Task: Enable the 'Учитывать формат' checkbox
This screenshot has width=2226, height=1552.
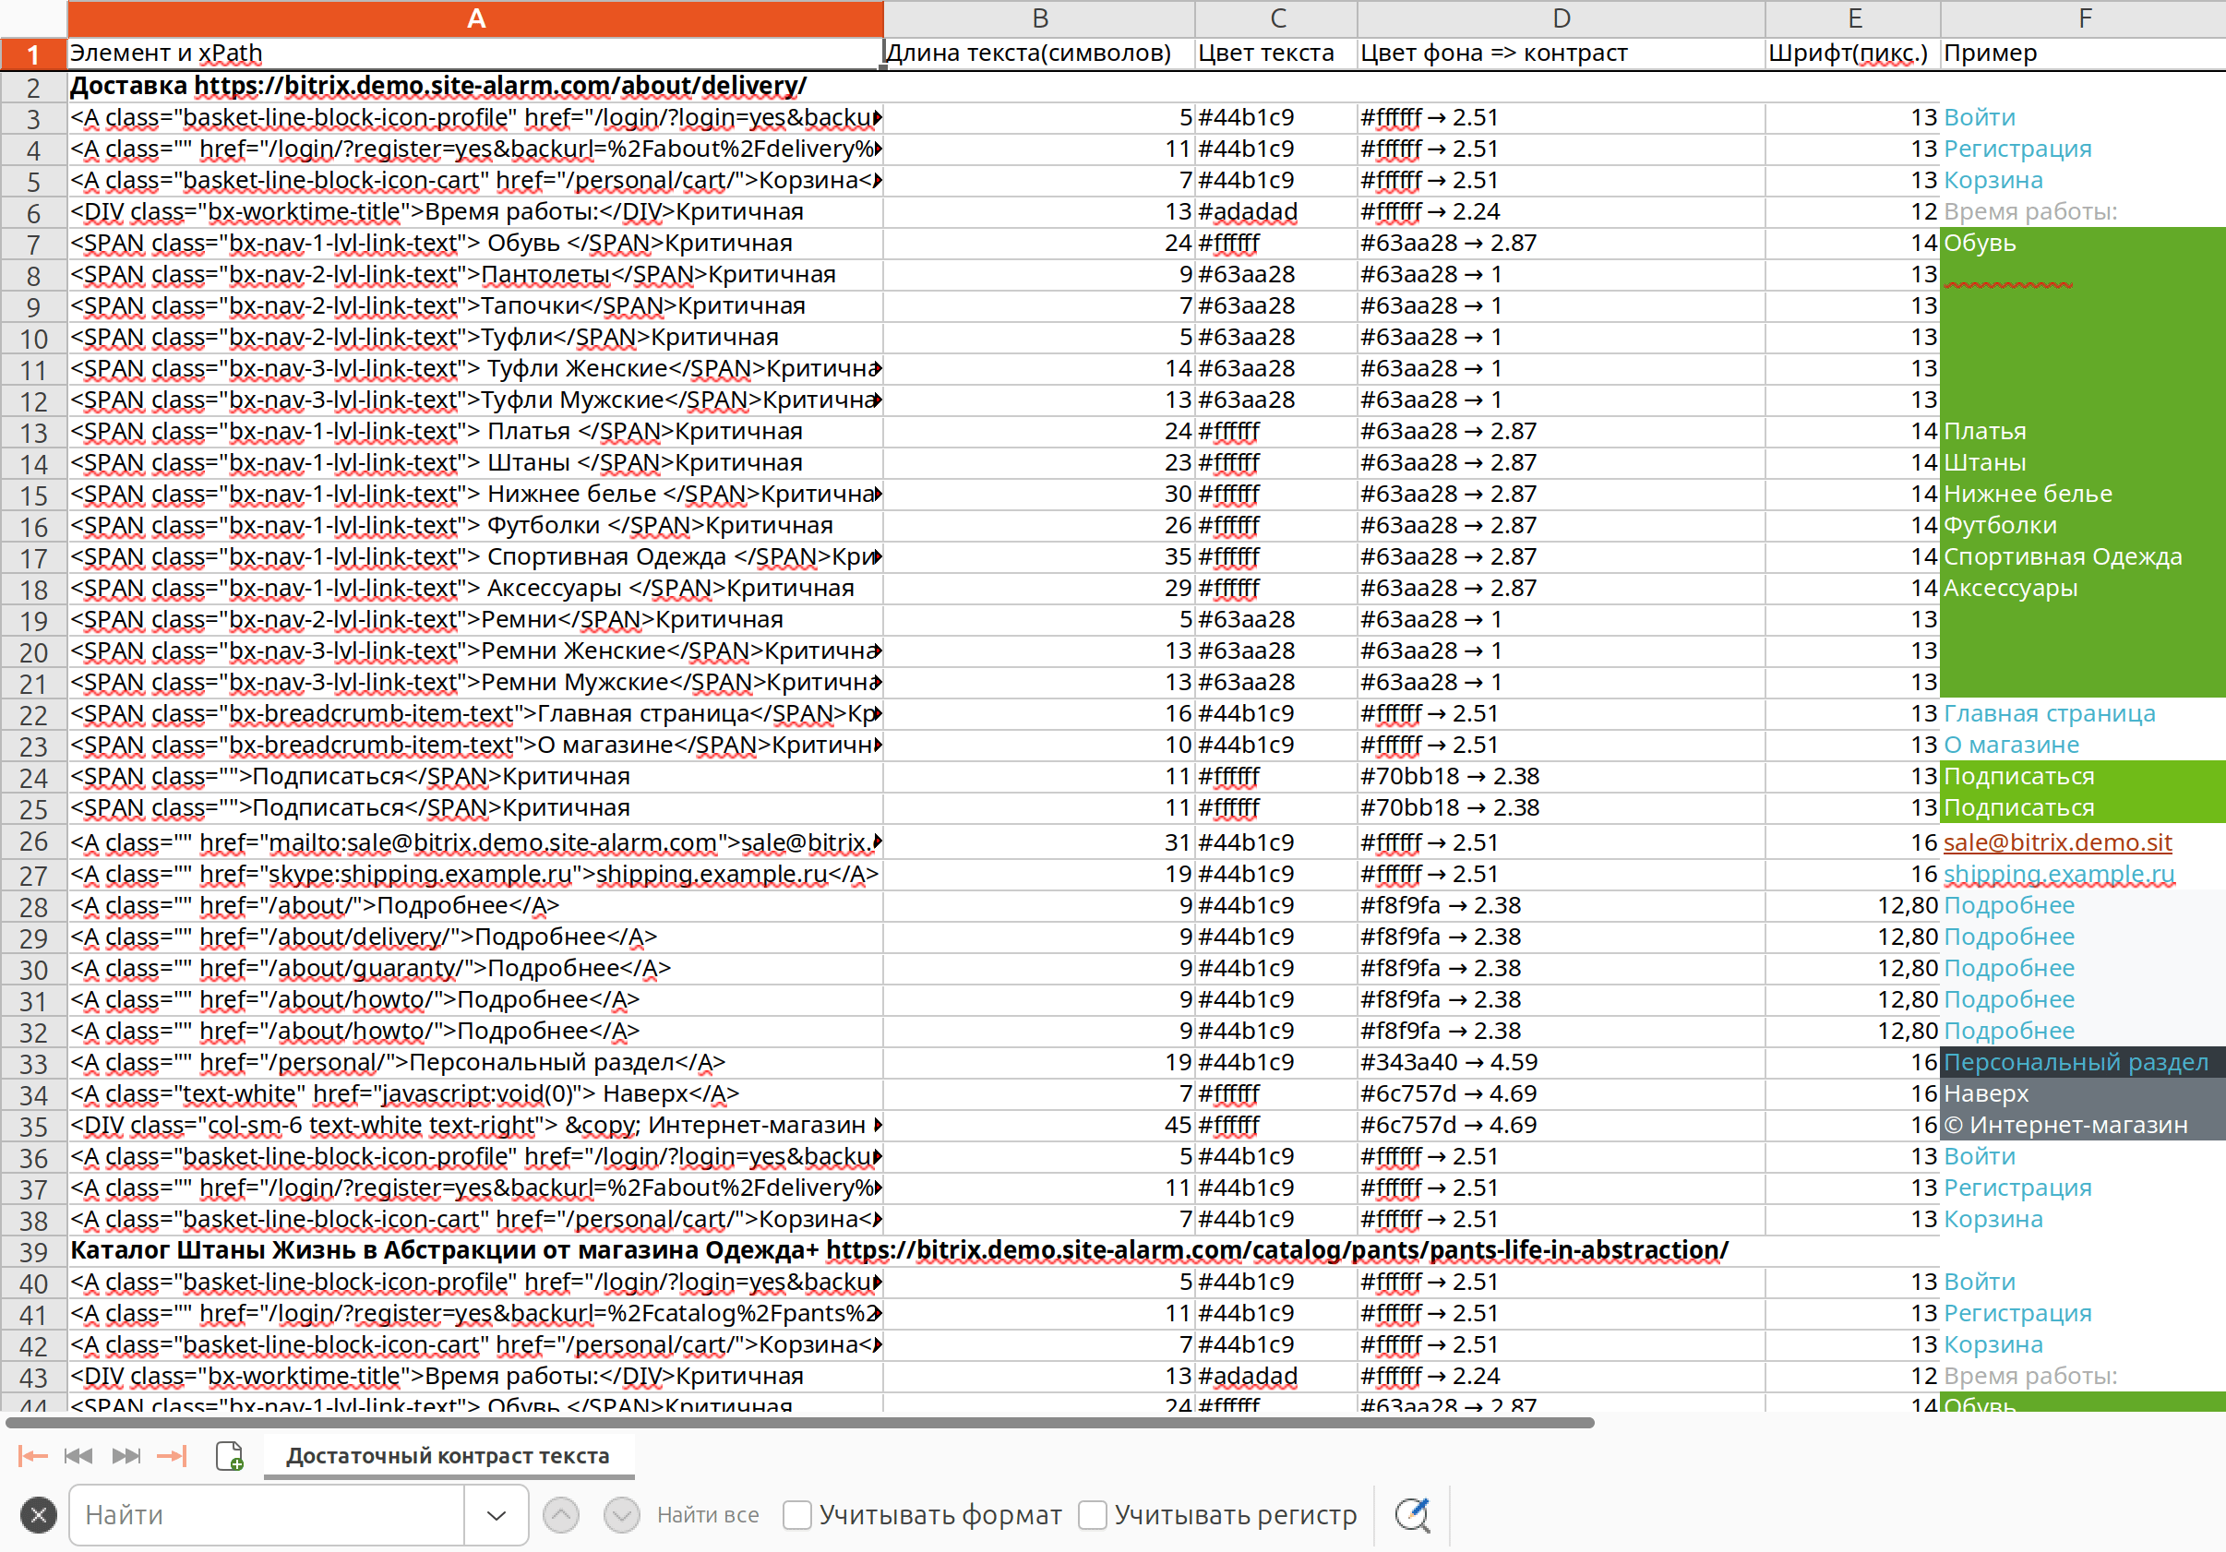Action: click(x=797, y=1514)
